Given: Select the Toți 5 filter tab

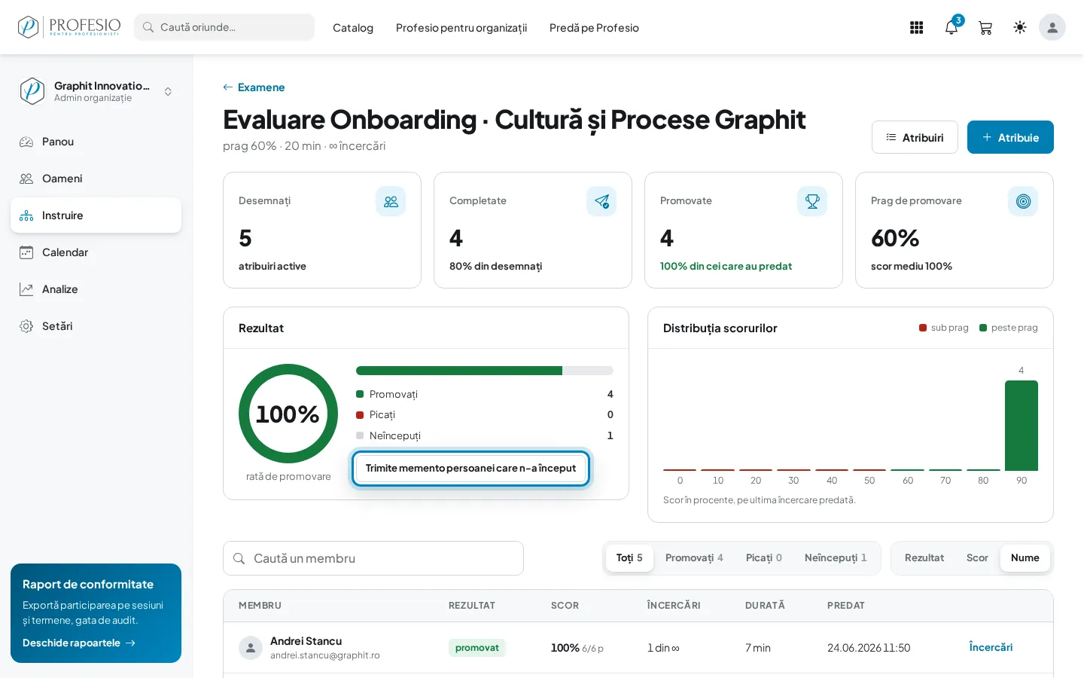Looking at the screenshot, I should point(629,558).
